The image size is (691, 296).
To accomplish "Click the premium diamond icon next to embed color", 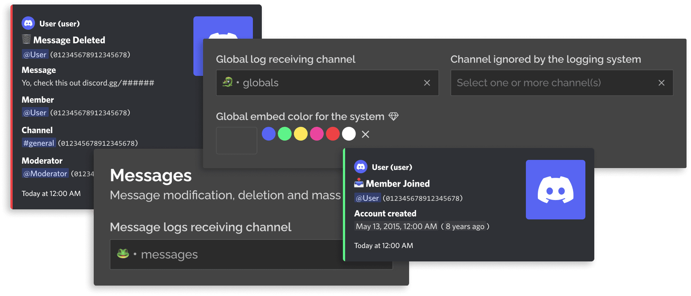I will pyautogui.click(x=393, y=116).
